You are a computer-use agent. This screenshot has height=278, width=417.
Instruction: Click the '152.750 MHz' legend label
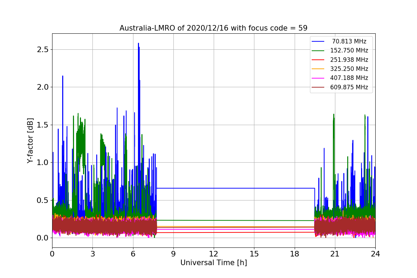(x=349, y=50)
